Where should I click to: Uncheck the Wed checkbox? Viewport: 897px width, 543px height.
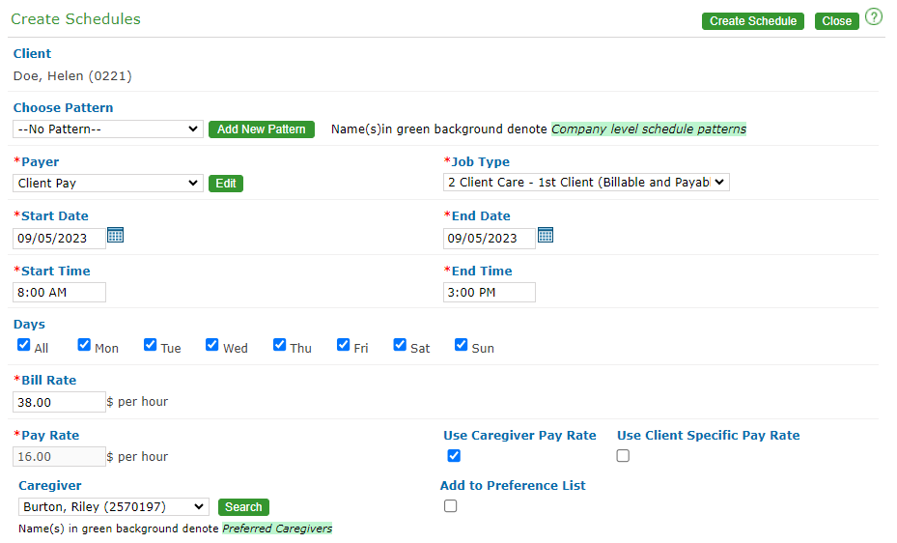click(212, 345)
